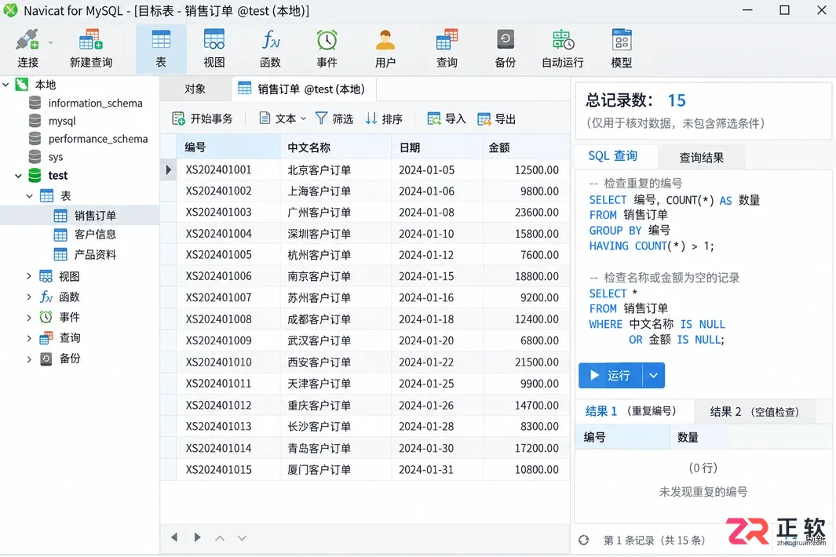Collapse the 表 folder in tree
Screen dimensions: 836x557
(x=30, y=195)
